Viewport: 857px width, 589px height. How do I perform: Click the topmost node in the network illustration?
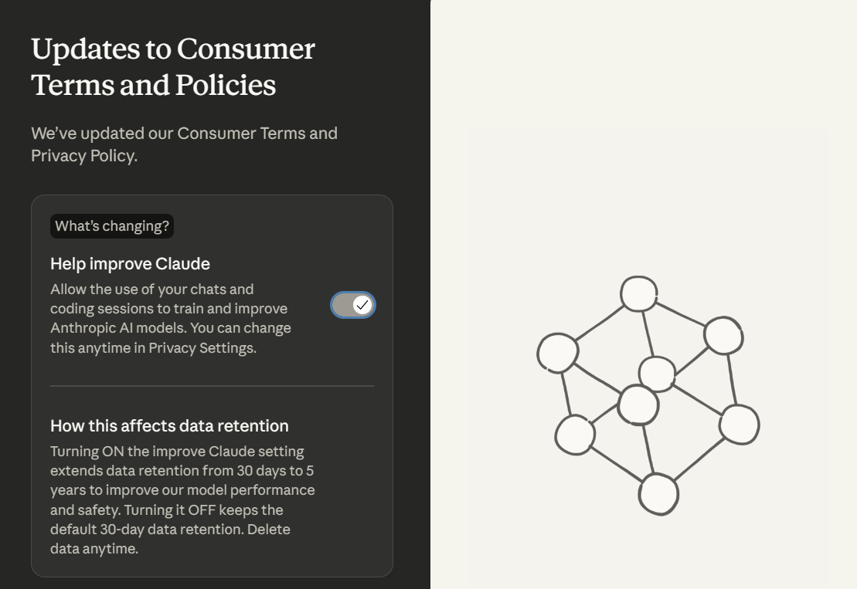point(639,293)
